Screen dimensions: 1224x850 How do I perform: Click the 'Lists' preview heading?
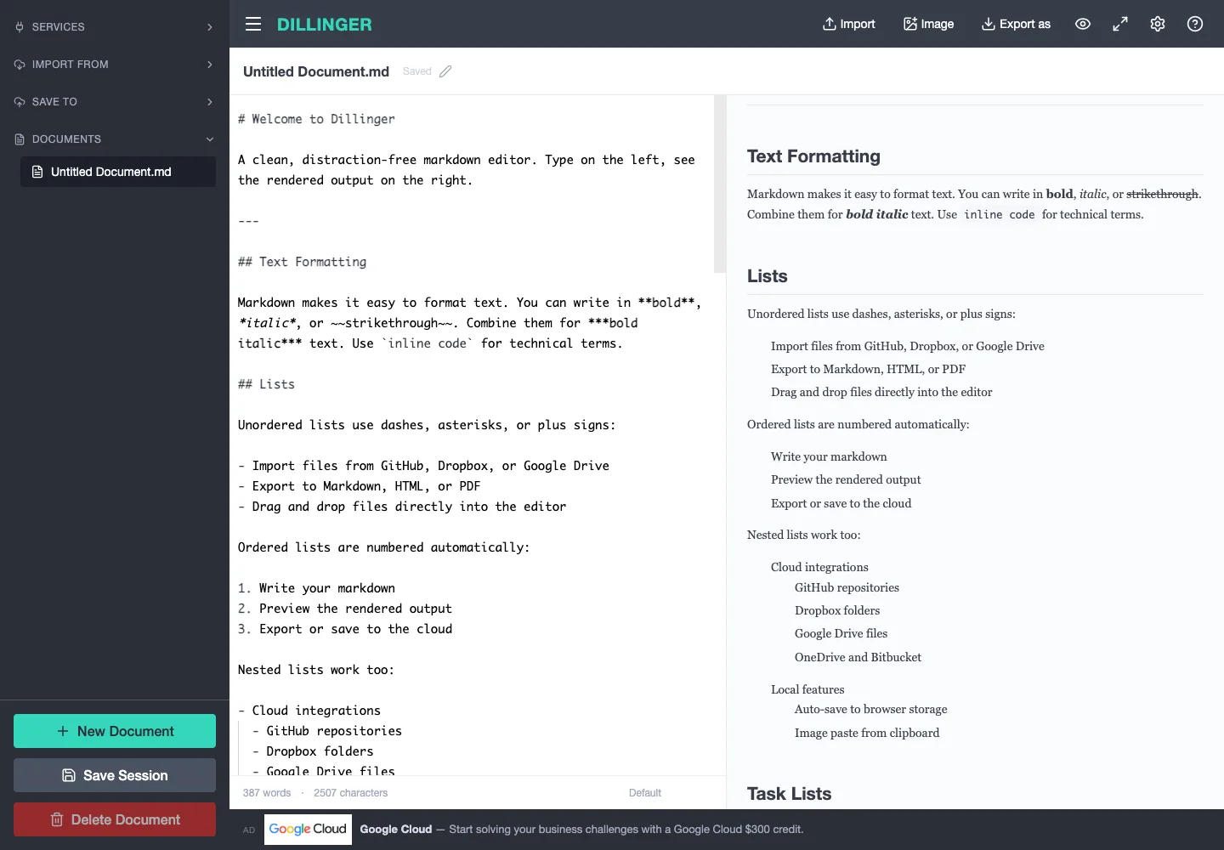pyautogui.click(x=768, y=276)
